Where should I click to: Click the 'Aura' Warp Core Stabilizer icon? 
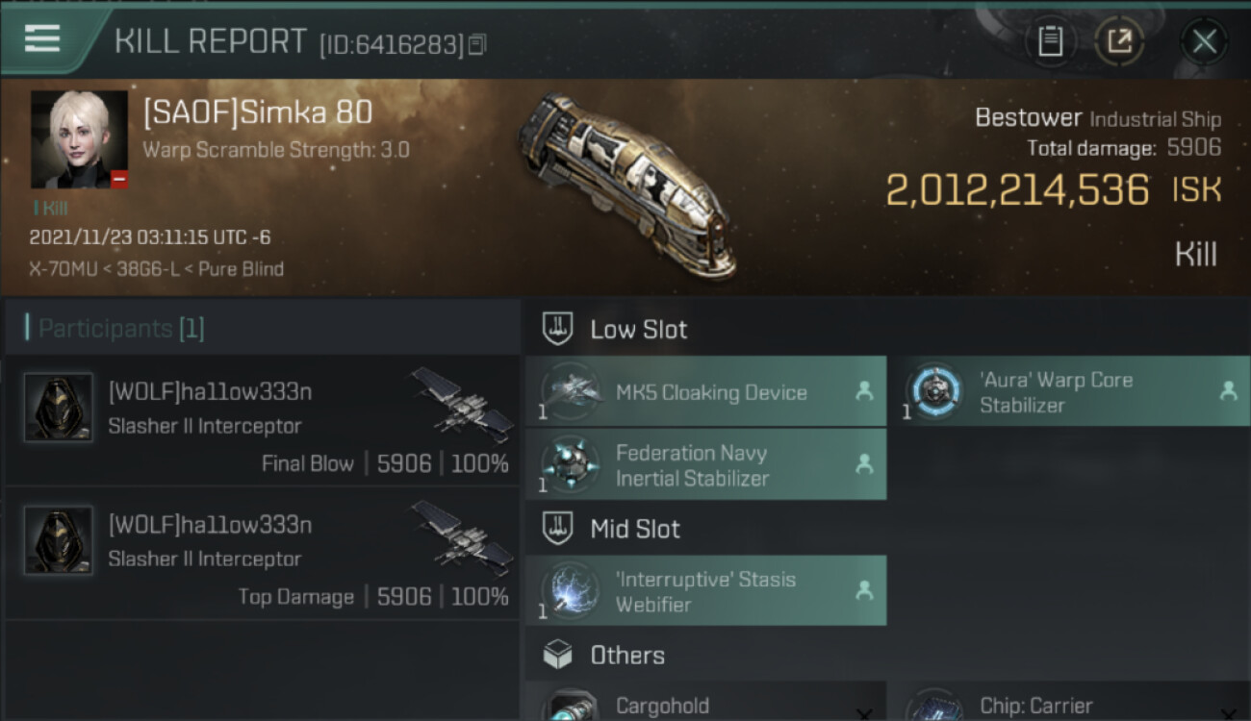click(x=932, y=391)
